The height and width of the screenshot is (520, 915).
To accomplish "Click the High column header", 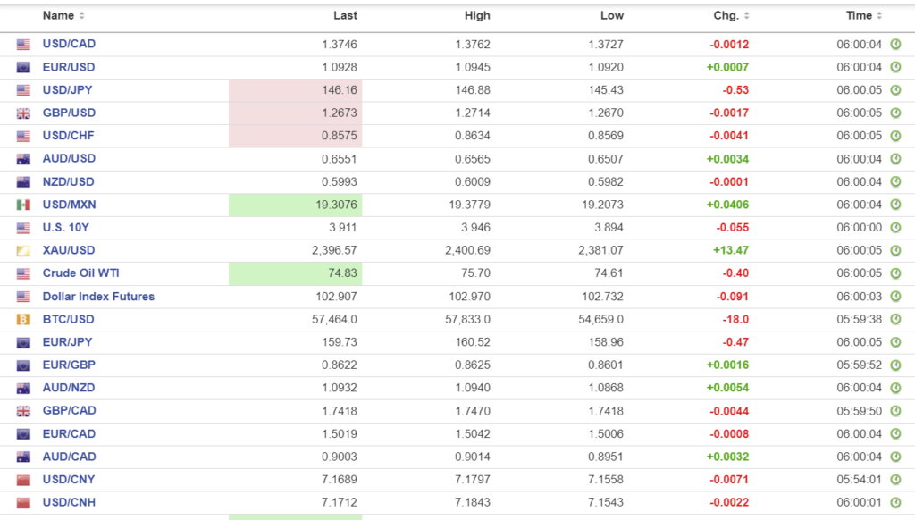I will pos(477,15).
